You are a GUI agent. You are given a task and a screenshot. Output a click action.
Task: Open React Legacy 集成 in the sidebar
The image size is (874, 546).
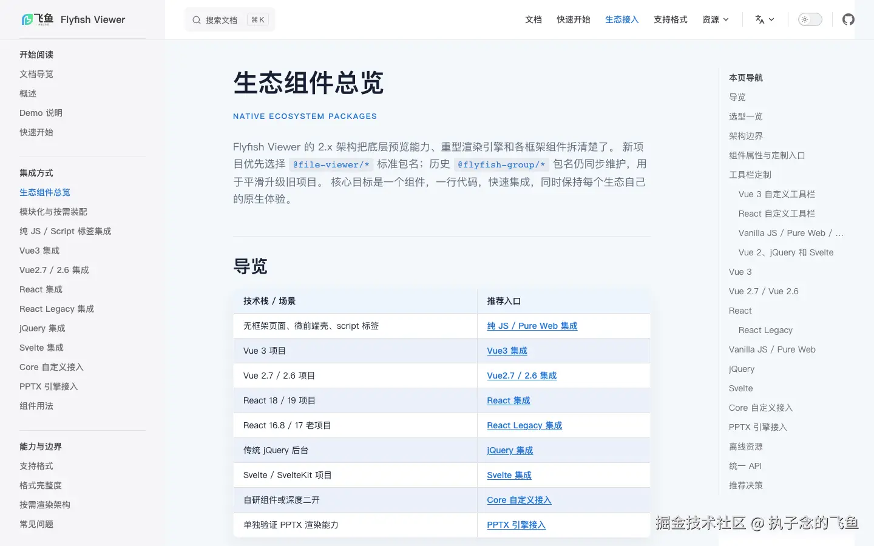(56, 309)
